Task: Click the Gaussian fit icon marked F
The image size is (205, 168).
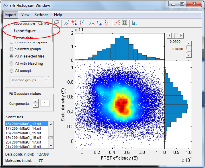Action: (x=67, y=23)
